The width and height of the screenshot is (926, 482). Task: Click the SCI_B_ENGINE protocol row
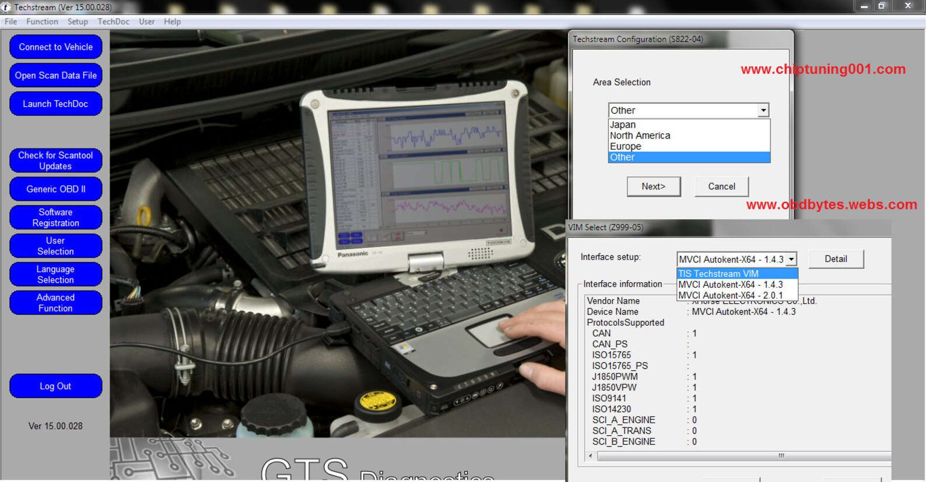click(x=644, y=442)
